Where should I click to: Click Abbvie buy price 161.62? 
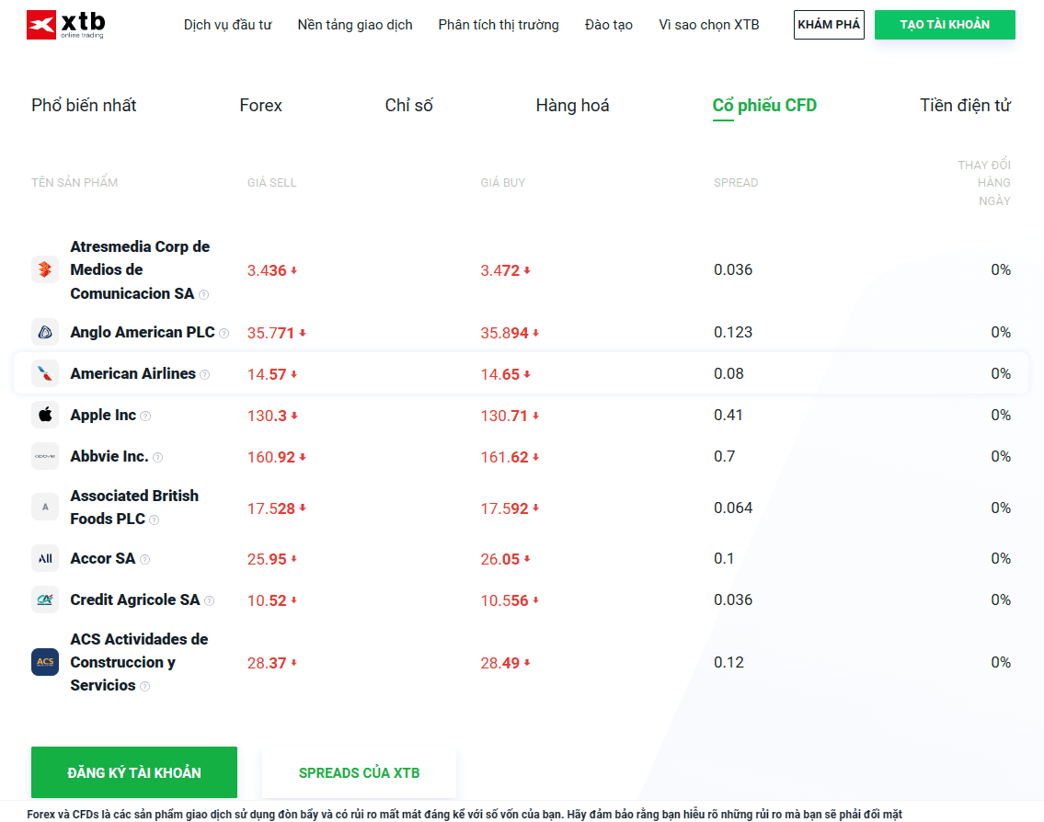(505, 457)
